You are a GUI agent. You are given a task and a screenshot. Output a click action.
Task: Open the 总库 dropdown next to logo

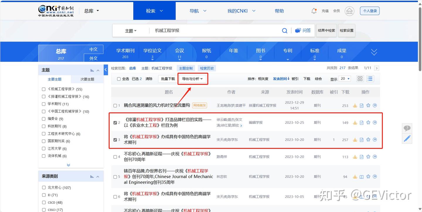coord(91,11)
